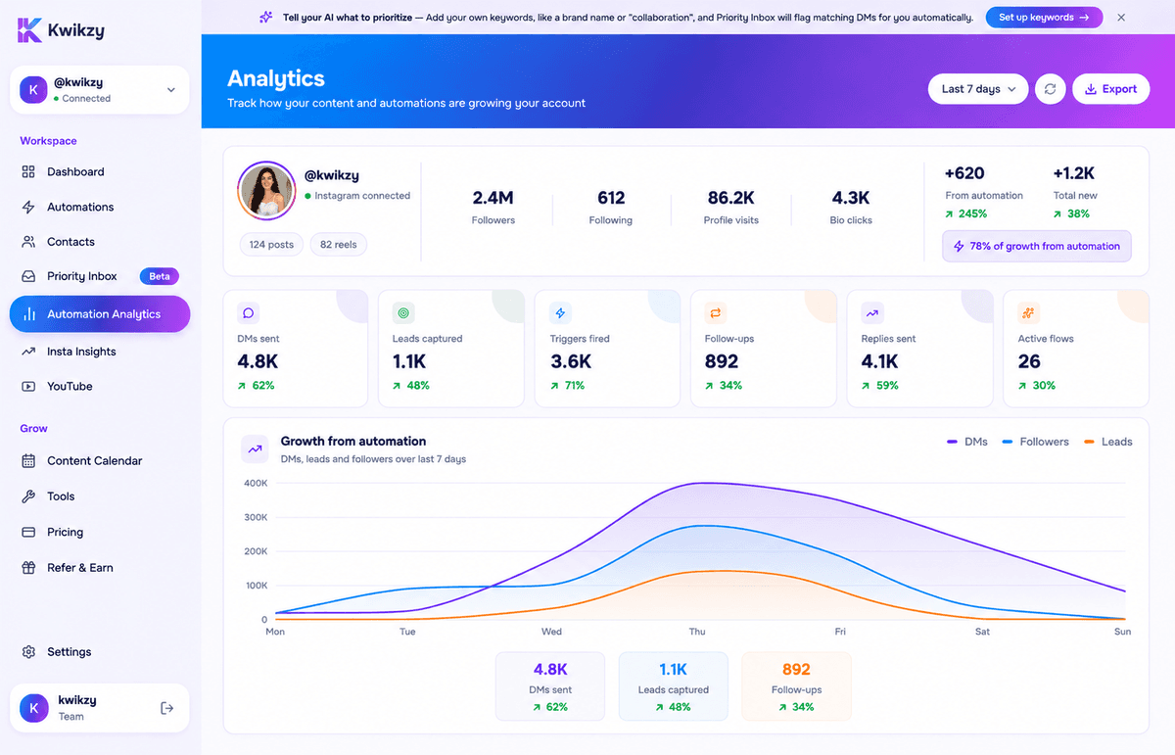Click the 82 reels pill
The height and width of the screenshot is (755, 1175).
tap(339, 244)
